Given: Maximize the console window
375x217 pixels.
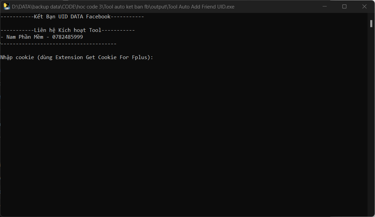Looking at the screenshot, I should [x=344, y=6].
